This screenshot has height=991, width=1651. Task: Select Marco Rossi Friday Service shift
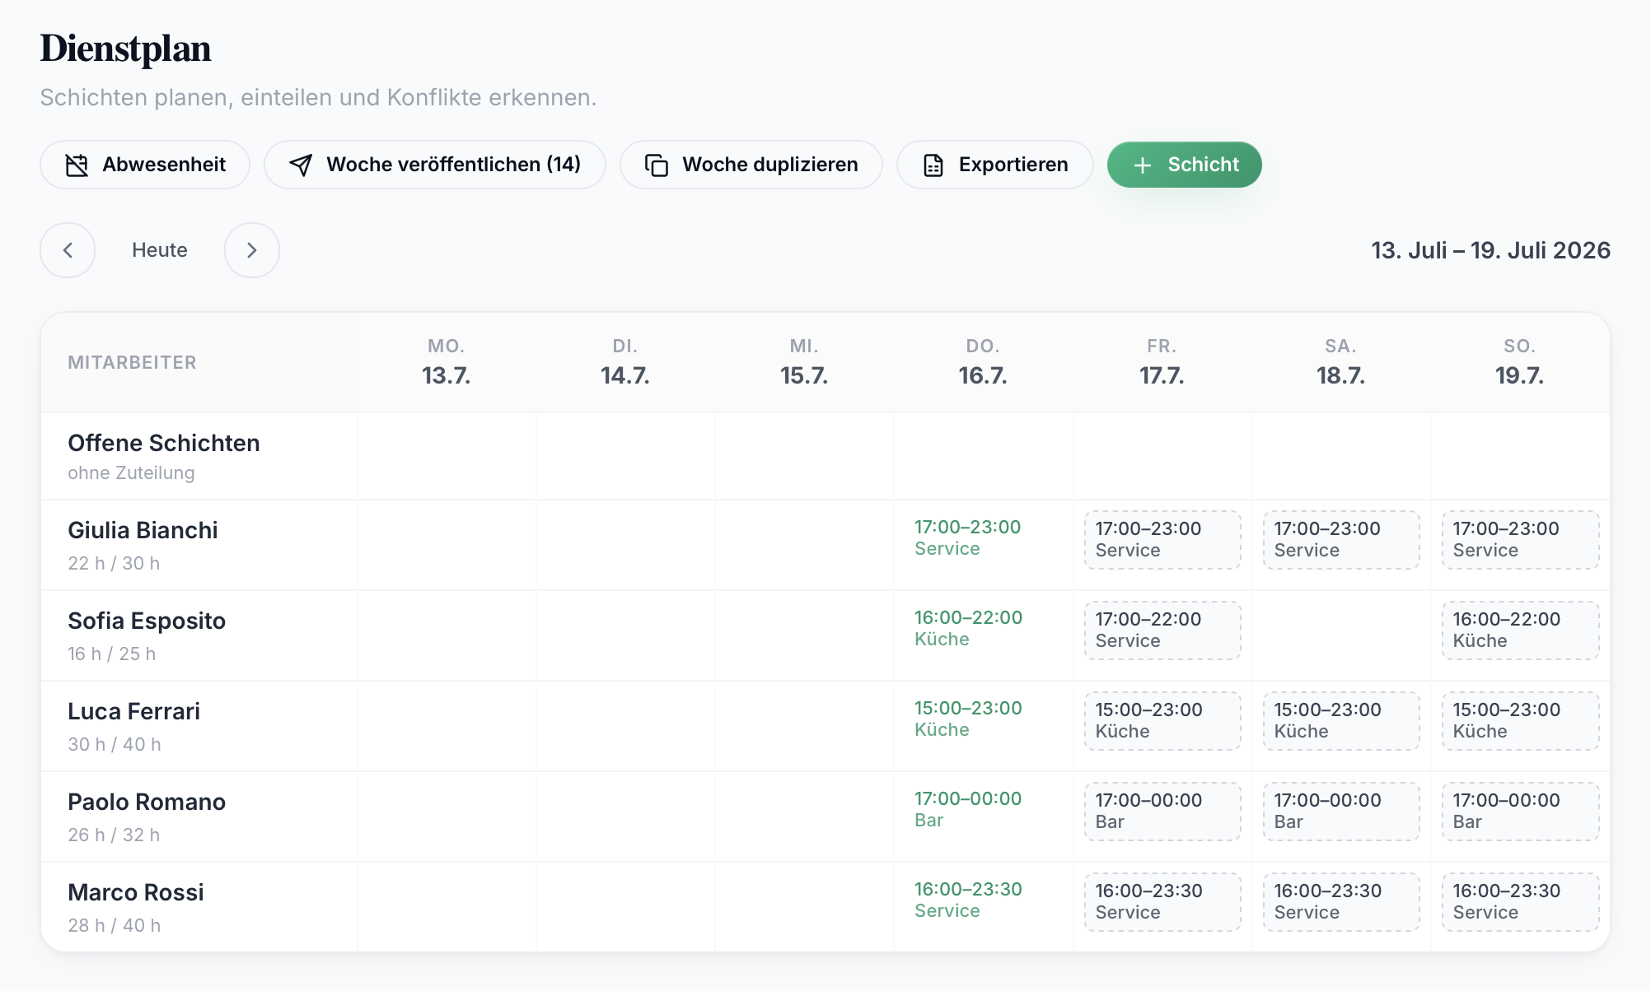[1162, 902]
